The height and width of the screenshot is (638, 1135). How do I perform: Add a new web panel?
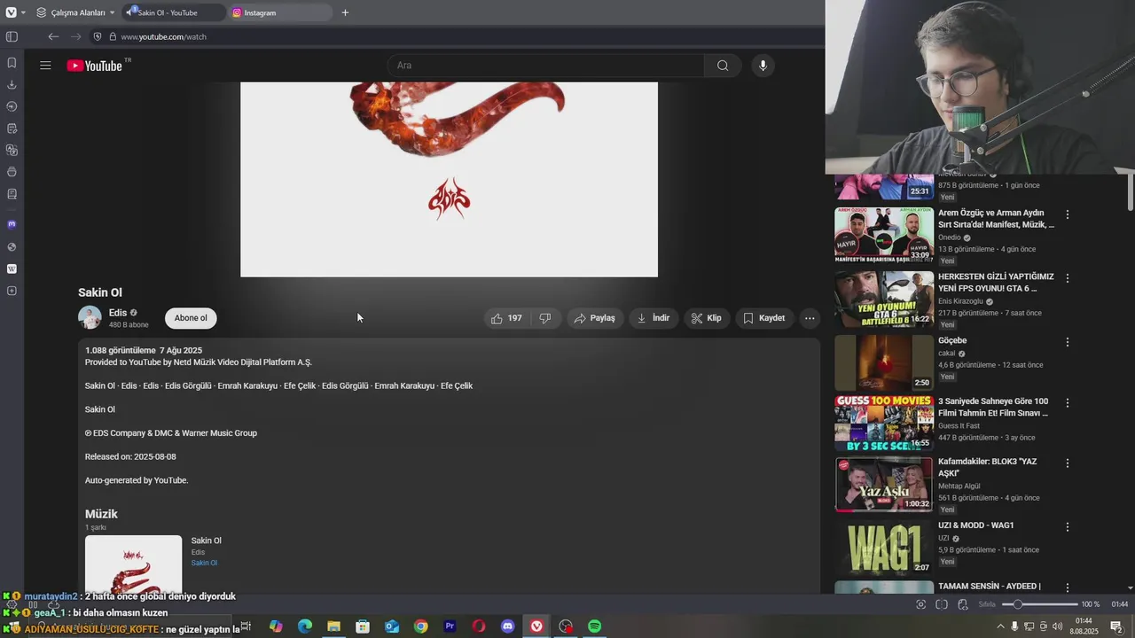pyautogui.click(x=12, y=291)
